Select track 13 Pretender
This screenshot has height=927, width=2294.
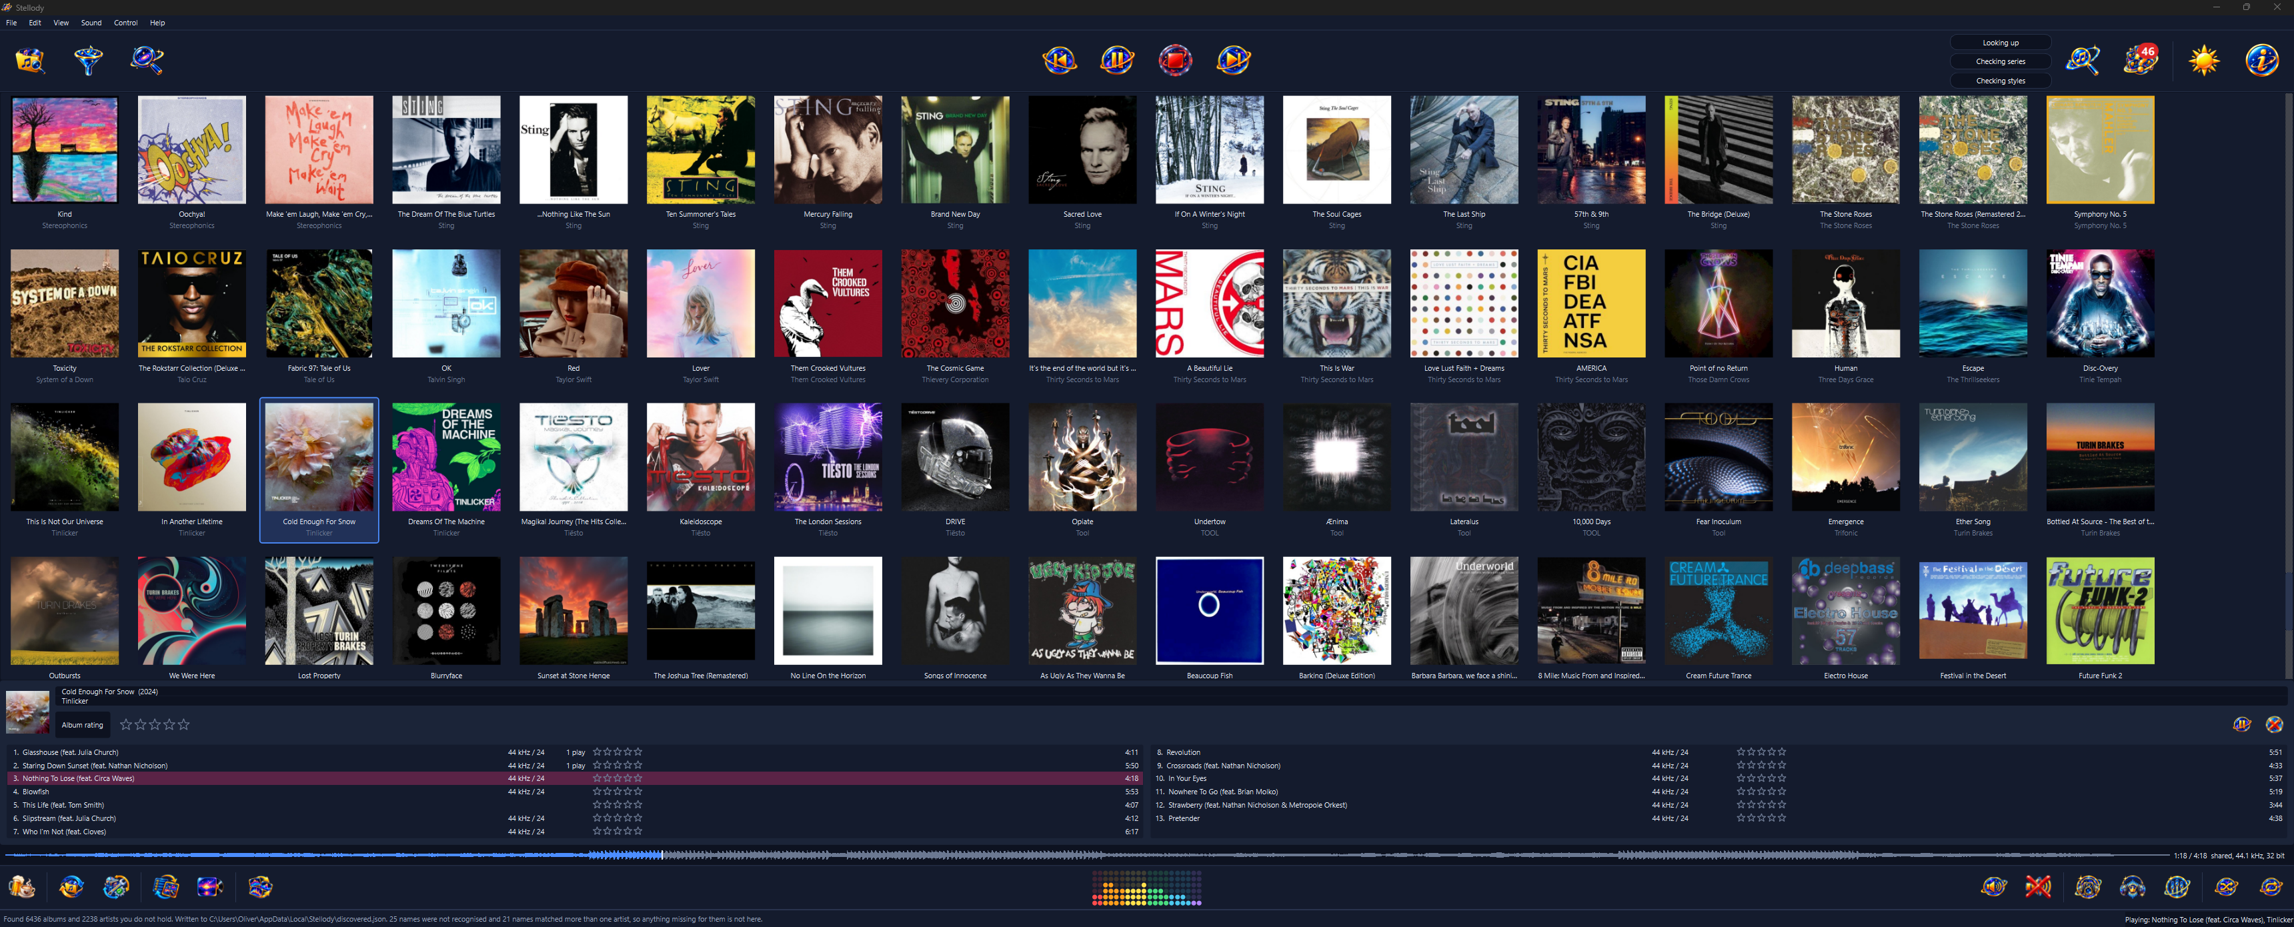point(1718,818)
